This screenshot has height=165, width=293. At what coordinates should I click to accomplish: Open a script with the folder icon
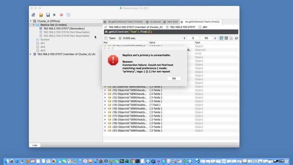pyautogui.click(x=41, y=15)
